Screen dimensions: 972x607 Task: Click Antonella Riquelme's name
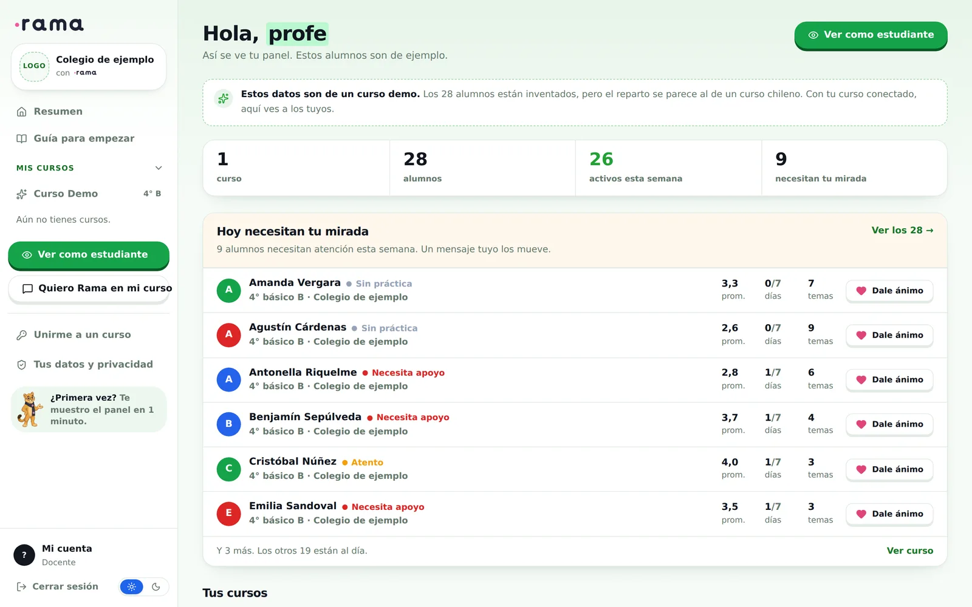(x=303, y=372)
